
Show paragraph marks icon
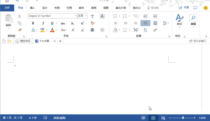(155, 30)
